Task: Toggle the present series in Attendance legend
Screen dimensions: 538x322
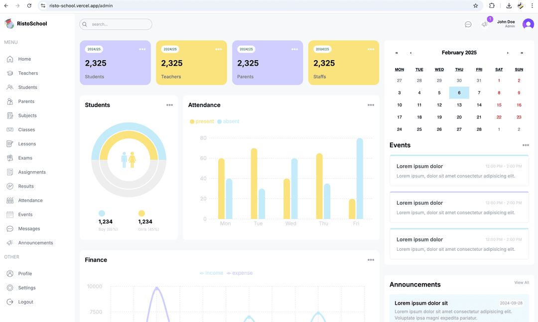Action: (x=202, y=121)
